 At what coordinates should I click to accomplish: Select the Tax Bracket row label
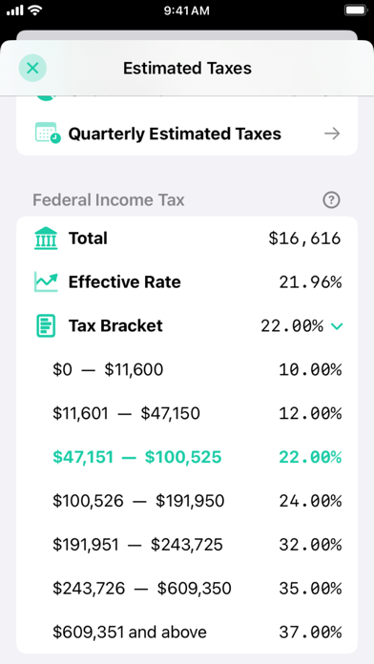click(x=115, y=325)
